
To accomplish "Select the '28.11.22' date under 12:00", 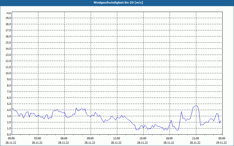I will pyautogui.click(x=116, y=142).
